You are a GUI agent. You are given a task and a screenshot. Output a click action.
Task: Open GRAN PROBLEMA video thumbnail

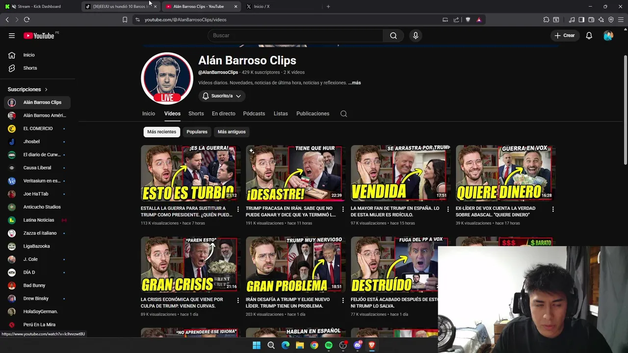coord(294,264)
